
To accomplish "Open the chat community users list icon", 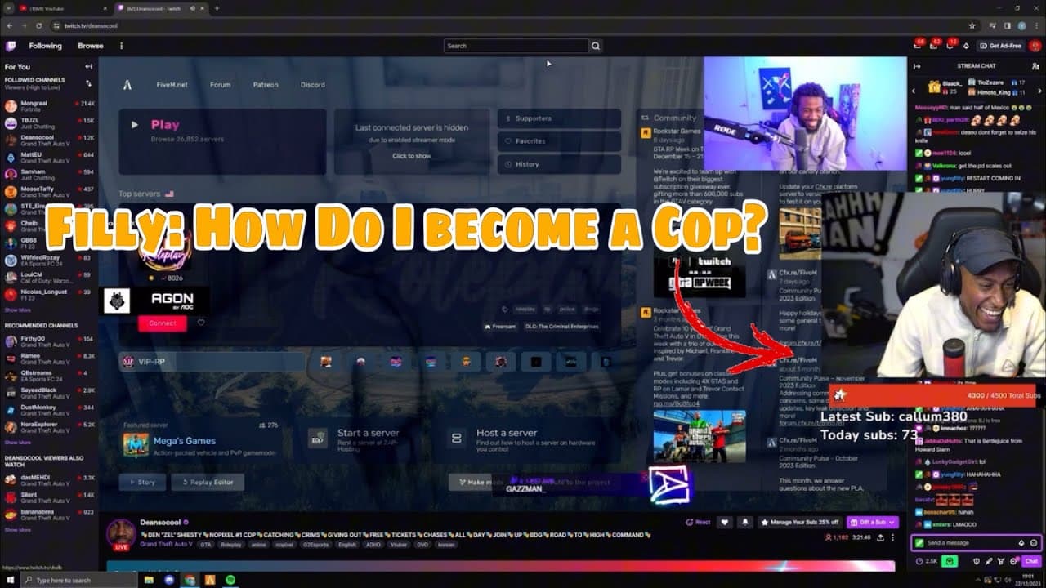I will pyautogui.click(x=1036, y=66).
